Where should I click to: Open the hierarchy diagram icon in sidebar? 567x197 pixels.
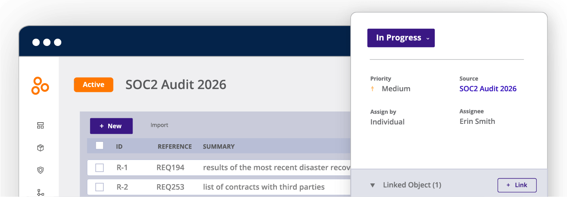pyautogui.click(x=40, y=192)
